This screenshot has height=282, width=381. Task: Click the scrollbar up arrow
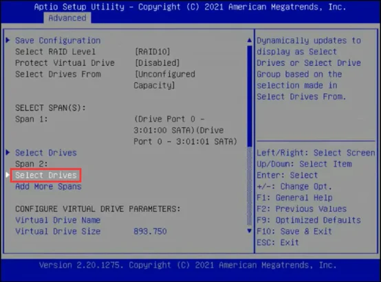(x=250, y=40)
